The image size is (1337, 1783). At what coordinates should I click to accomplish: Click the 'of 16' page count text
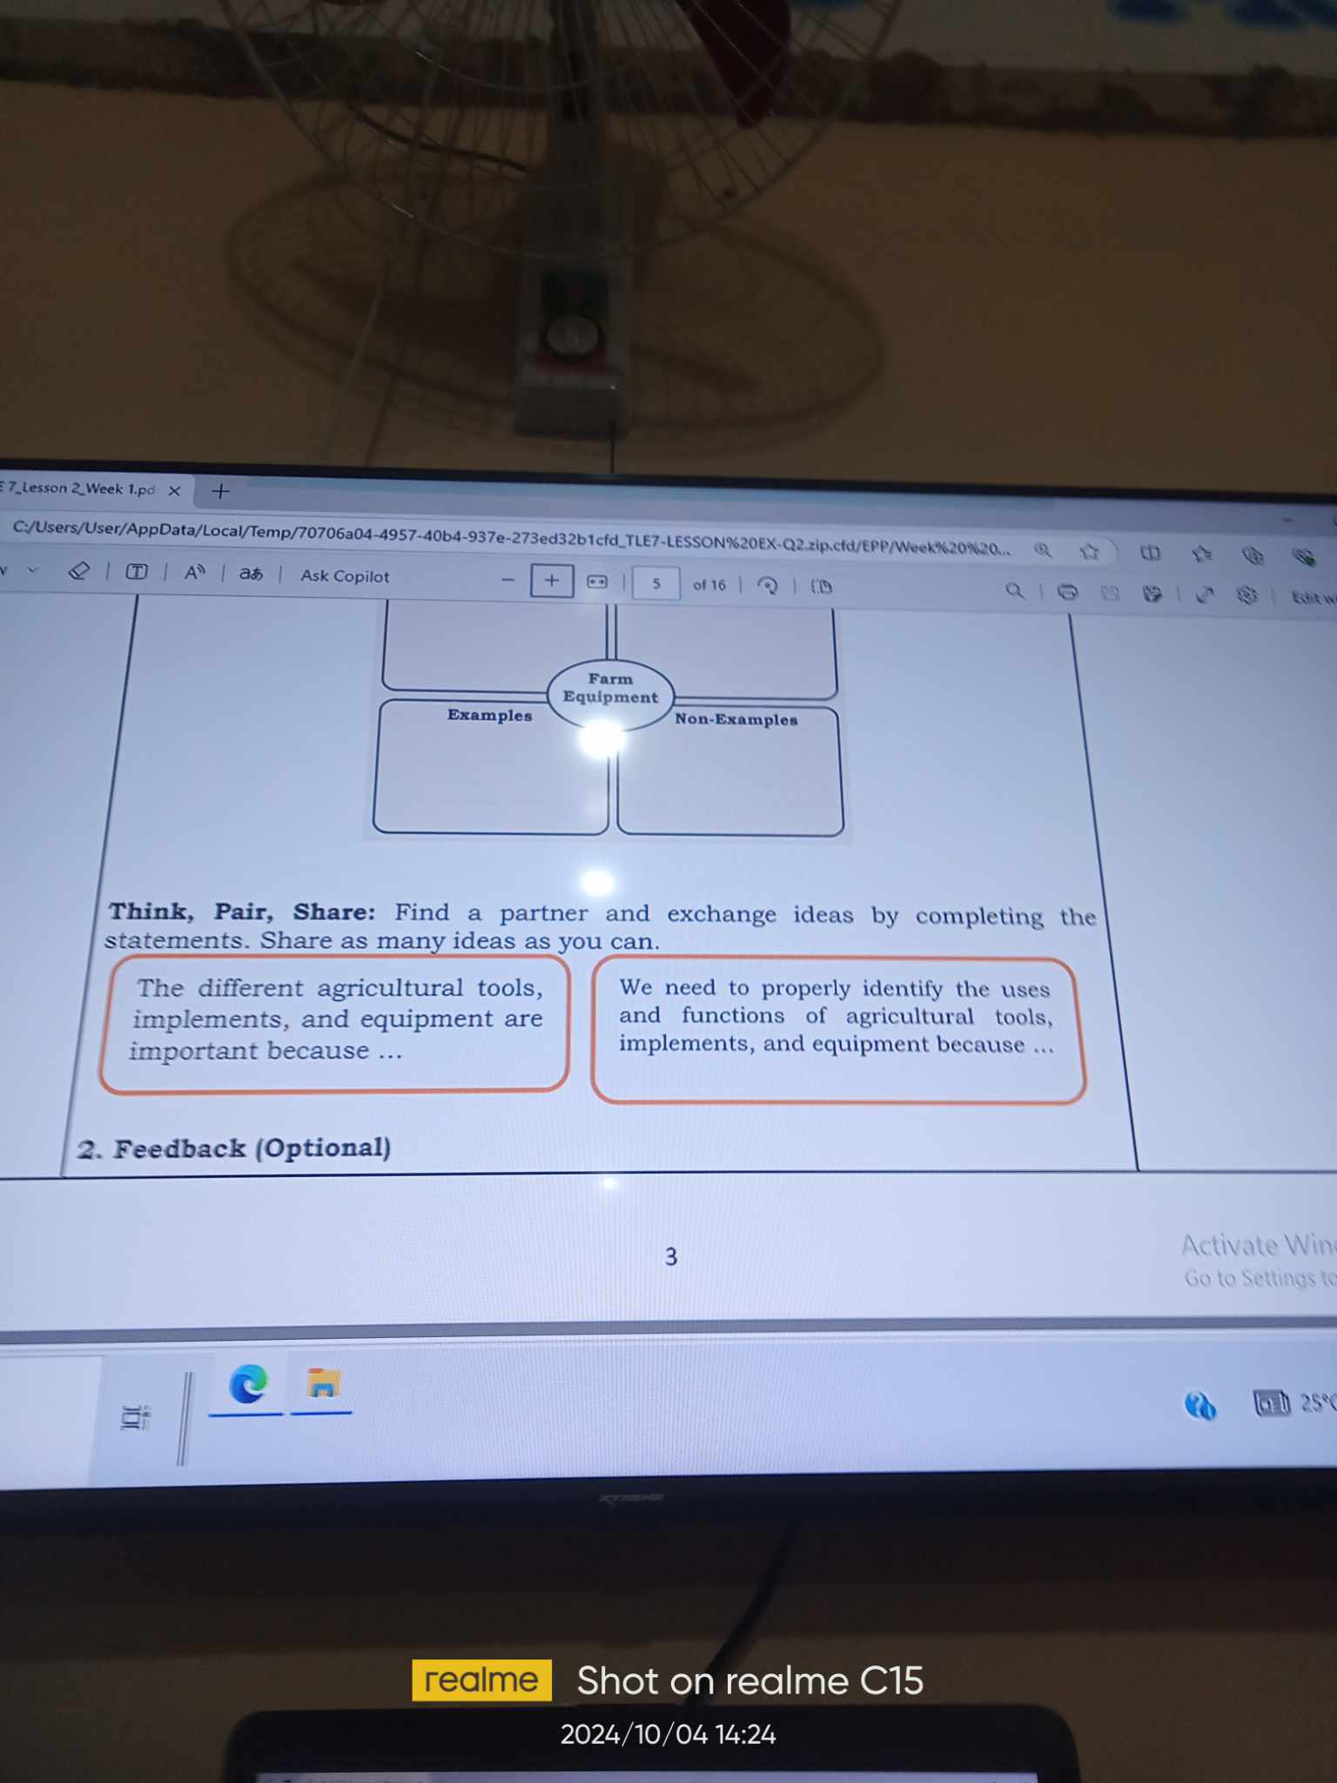tap(709, 585)
